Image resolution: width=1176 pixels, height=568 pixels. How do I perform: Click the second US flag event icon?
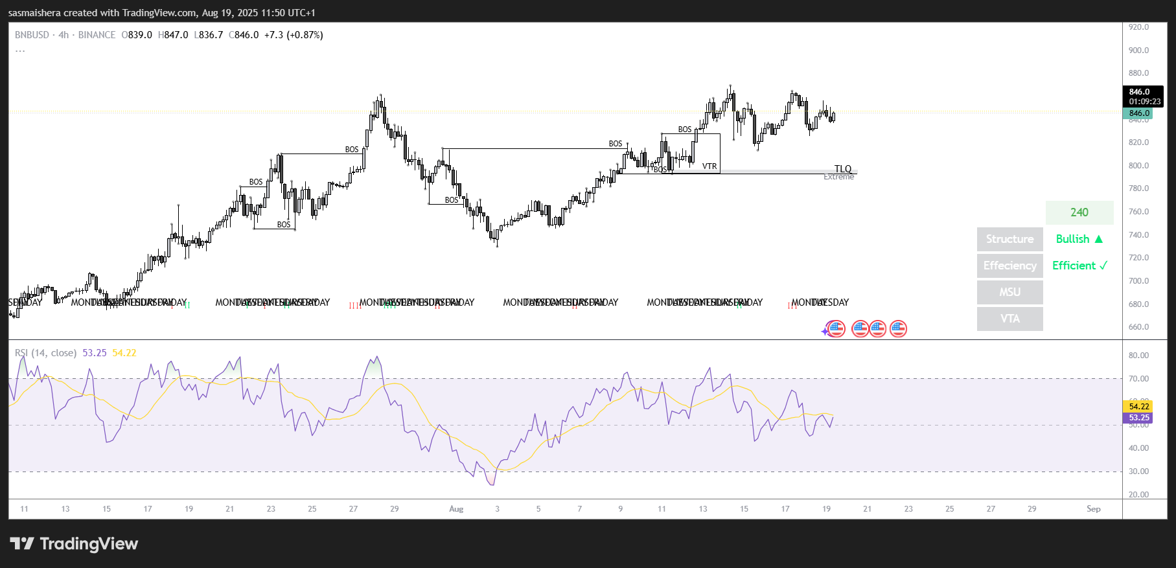point(860,329)
